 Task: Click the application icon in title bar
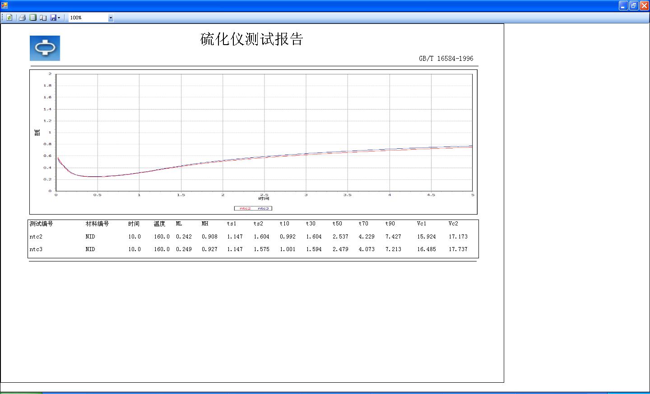[5, 5]
